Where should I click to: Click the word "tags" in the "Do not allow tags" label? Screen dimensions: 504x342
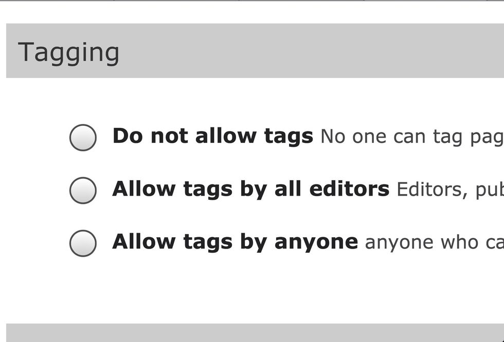coord(289,136)
